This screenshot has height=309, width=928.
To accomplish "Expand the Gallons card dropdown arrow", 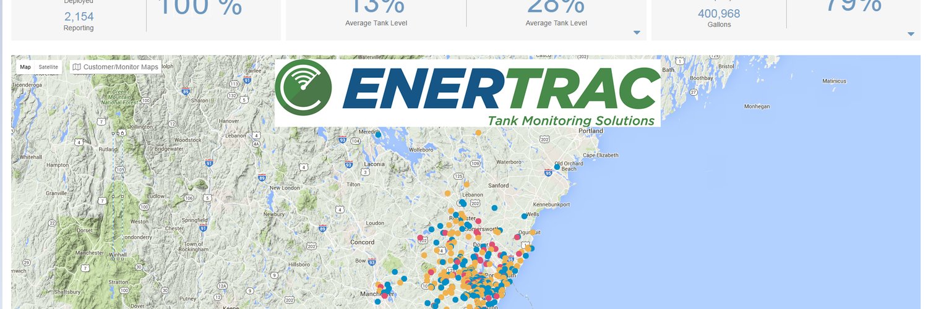I will pyautogui.click(x=911, y=34).
